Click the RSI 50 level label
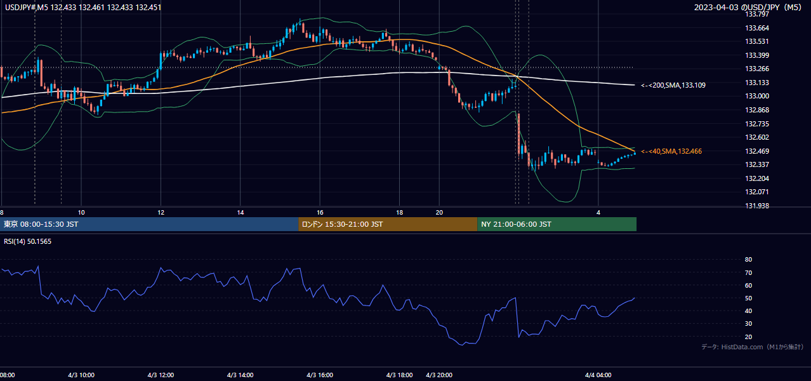Screen dimensions: 811x381 [x=748, y=298]
